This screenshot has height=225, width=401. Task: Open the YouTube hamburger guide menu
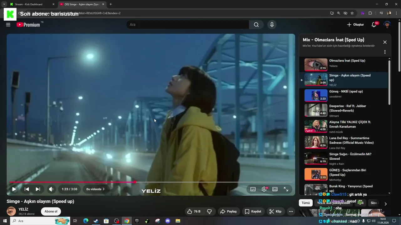click(8, 25)
